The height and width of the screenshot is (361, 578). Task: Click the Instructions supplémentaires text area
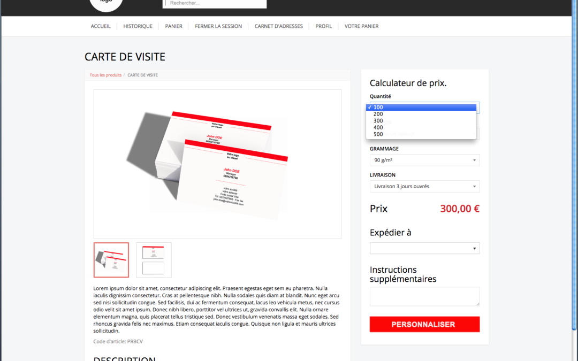point(424,296)
